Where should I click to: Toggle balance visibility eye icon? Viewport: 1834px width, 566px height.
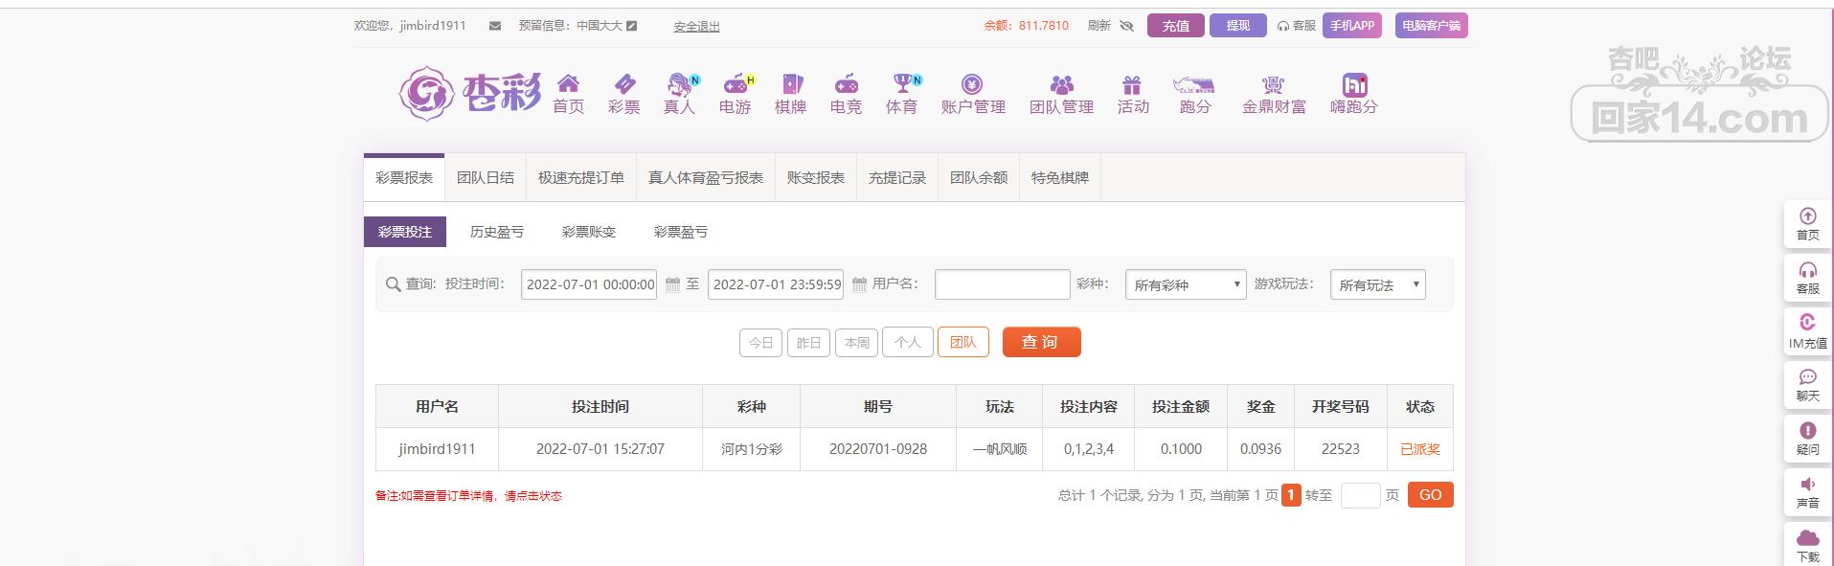pos(1126,26)
